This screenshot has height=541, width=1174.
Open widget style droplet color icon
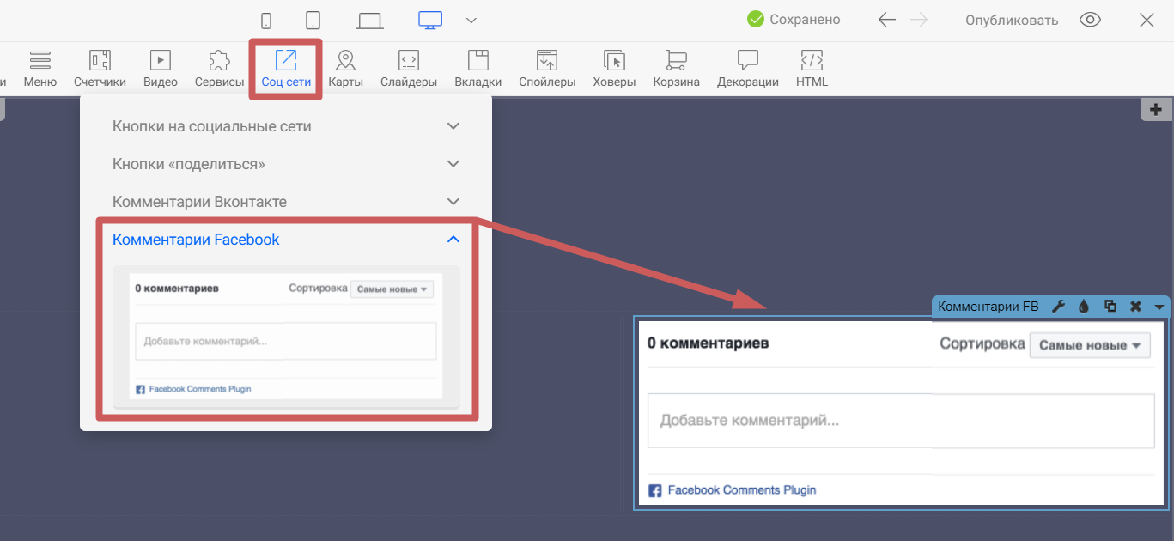[1084, 307]
